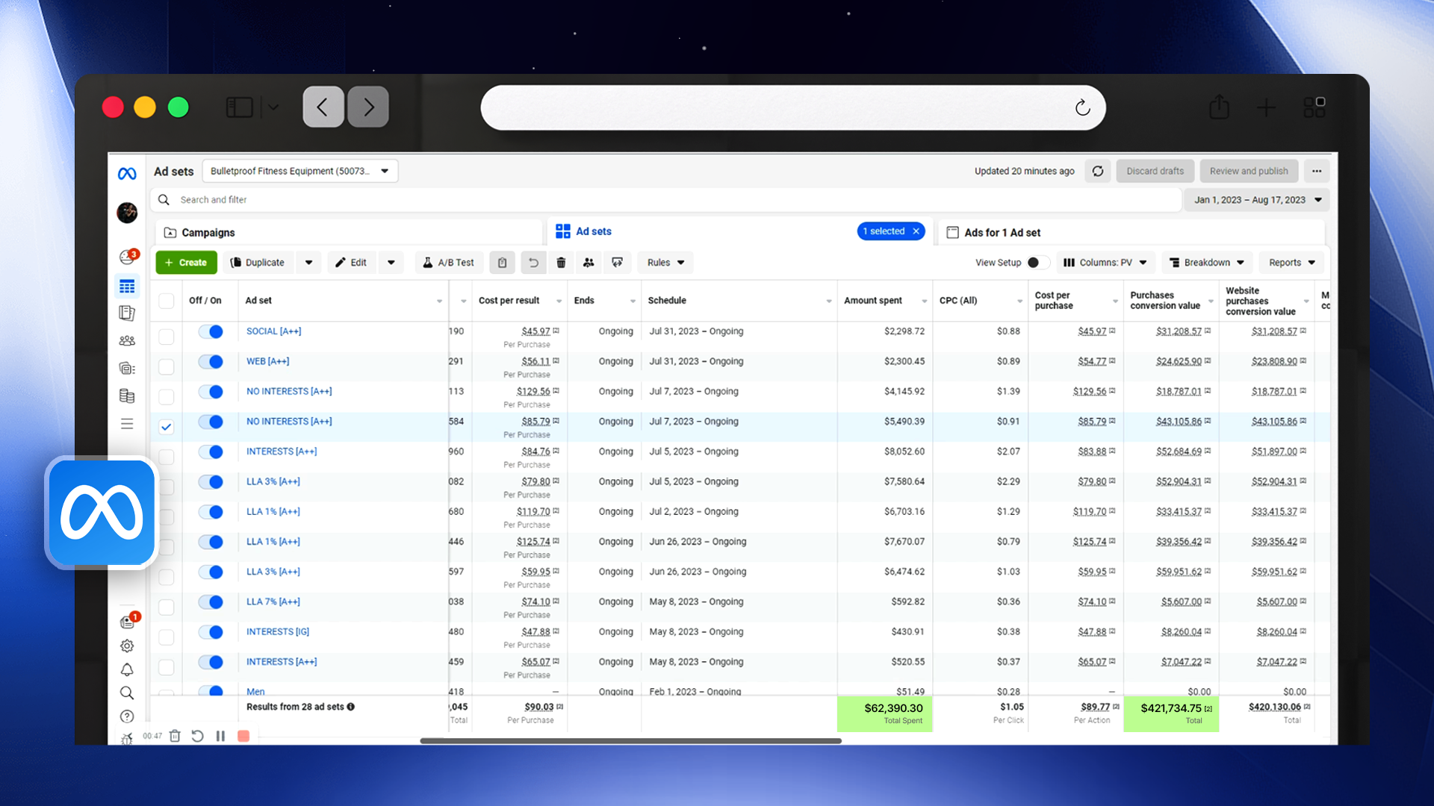Open Bulletproof Fitness Equipment account dropdown
Image resolution: width=1434 pixels, height=806 pixels.
[x=299, y=171]
